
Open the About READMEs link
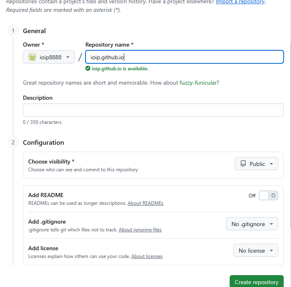click(x=145, y=203)
